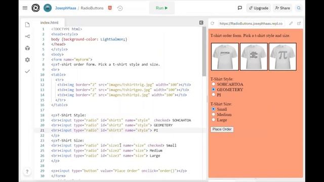Viewport: 324px width, 182px height.
Task: Open the help question mark
Action: click(27, 172)
